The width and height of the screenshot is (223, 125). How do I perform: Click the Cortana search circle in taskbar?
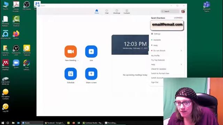pyautogui.click(x=8, y=123)
